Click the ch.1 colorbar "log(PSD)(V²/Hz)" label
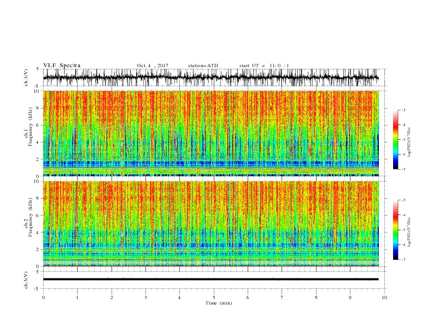Screen dimensions: 433x334 [409, 142]
